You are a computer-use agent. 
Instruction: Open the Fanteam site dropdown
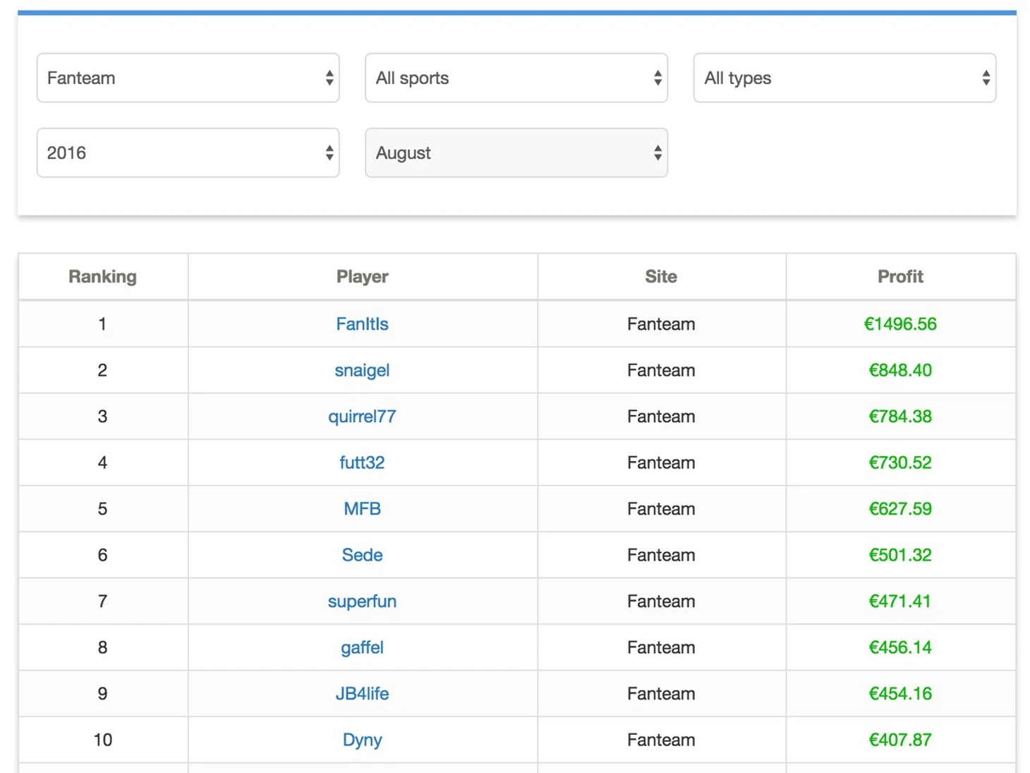188,78
